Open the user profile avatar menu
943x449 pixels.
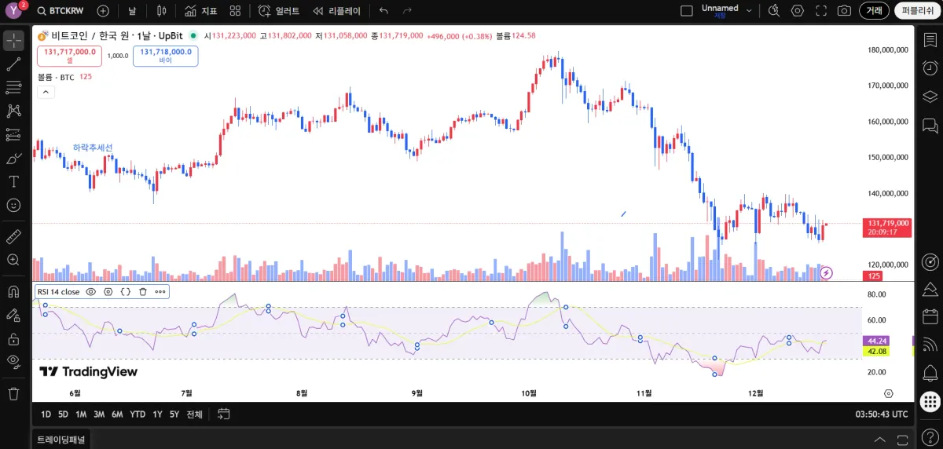[14, 10]
